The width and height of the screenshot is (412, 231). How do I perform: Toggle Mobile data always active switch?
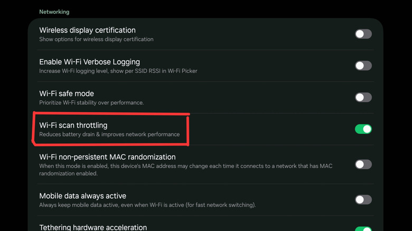pyautogui.click(x=363, y=199)
